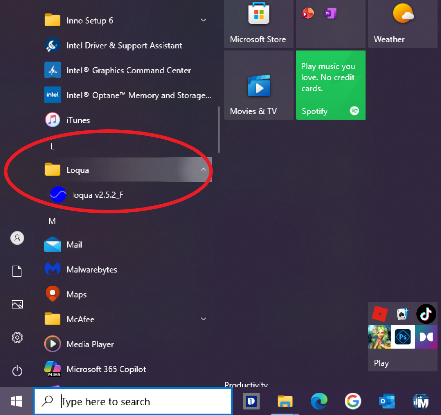Open Settings via the gear icon

point(17,338)
